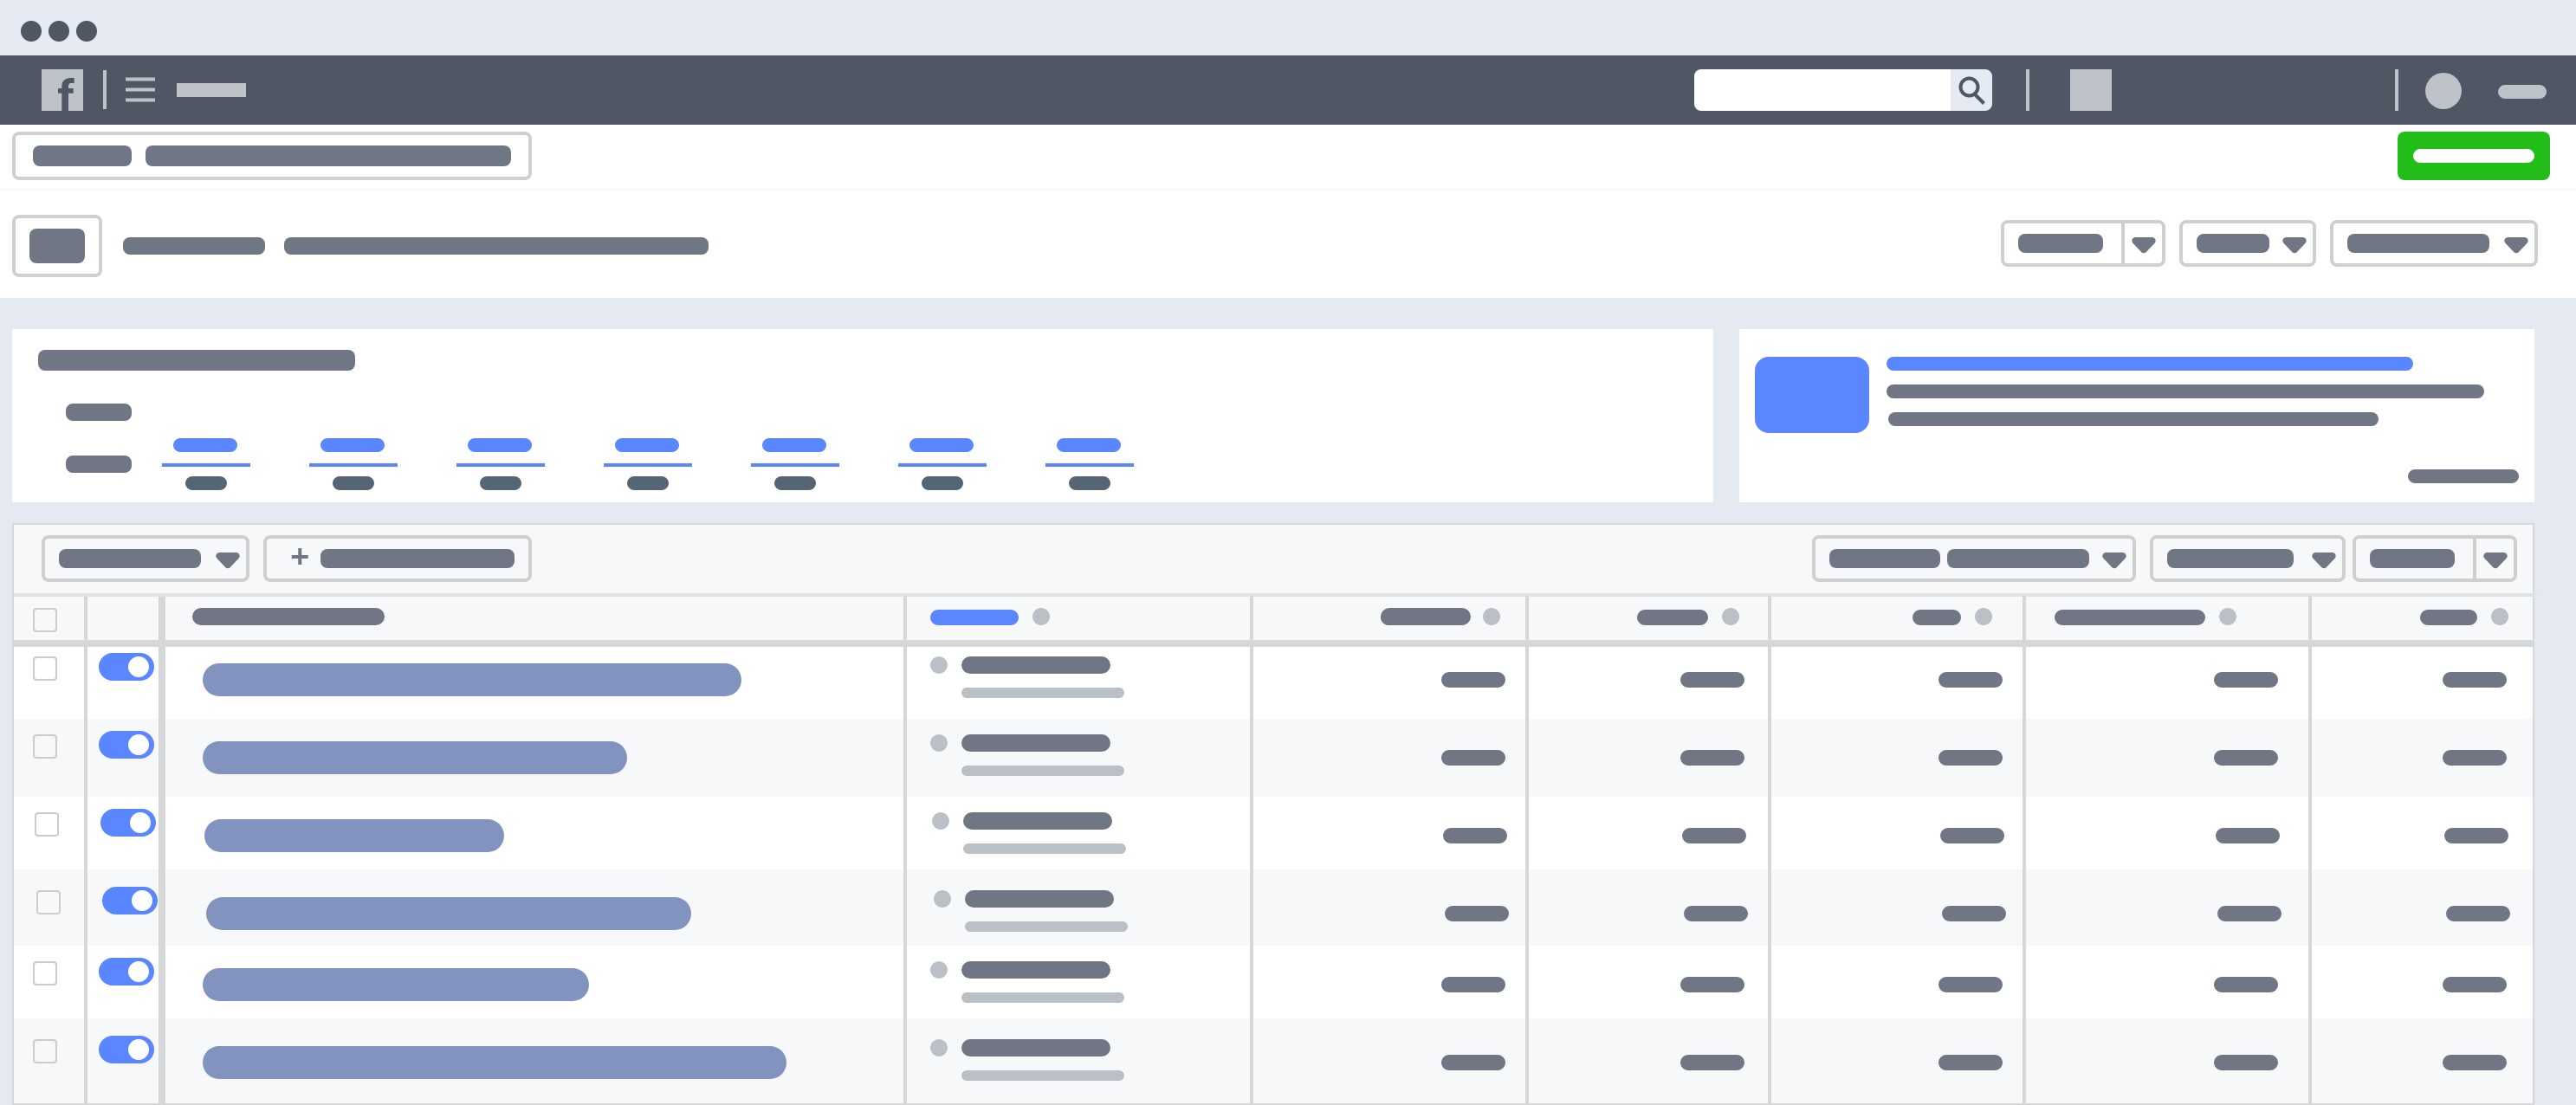Image resolution: width=2576 pixels, height=1105 pixels.
Task: Click the gray square icon next to search
Action: pyautogui.click(x=2090, y=90)
